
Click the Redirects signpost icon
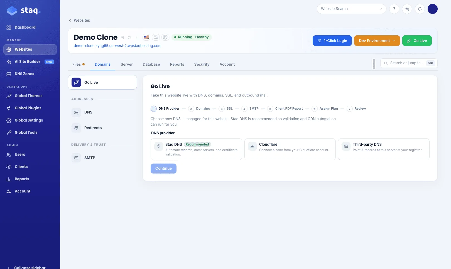tap(76, 128)
